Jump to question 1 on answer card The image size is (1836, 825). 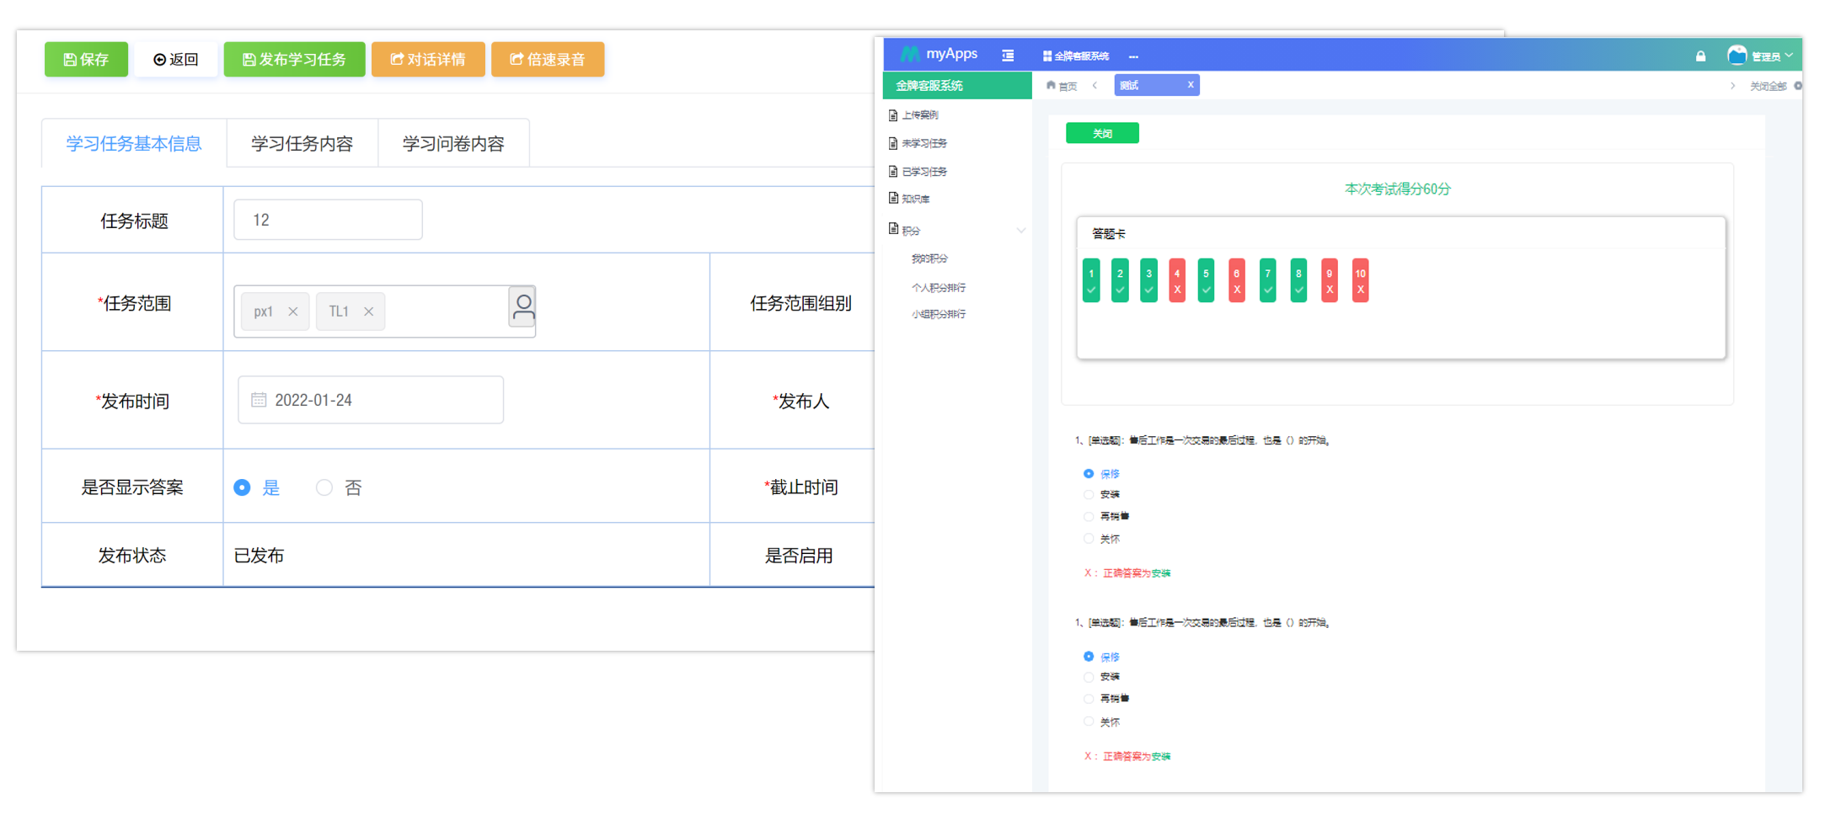[x=1091, y=280]
